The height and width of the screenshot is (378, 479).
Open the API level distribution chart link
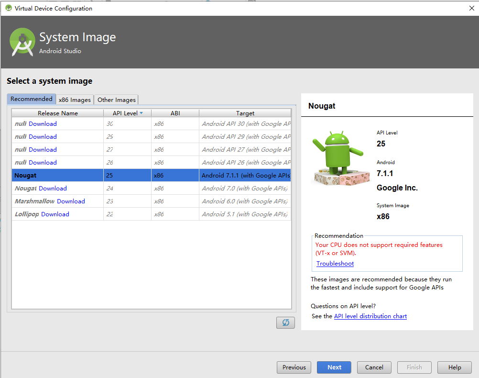tap(370, 316)
